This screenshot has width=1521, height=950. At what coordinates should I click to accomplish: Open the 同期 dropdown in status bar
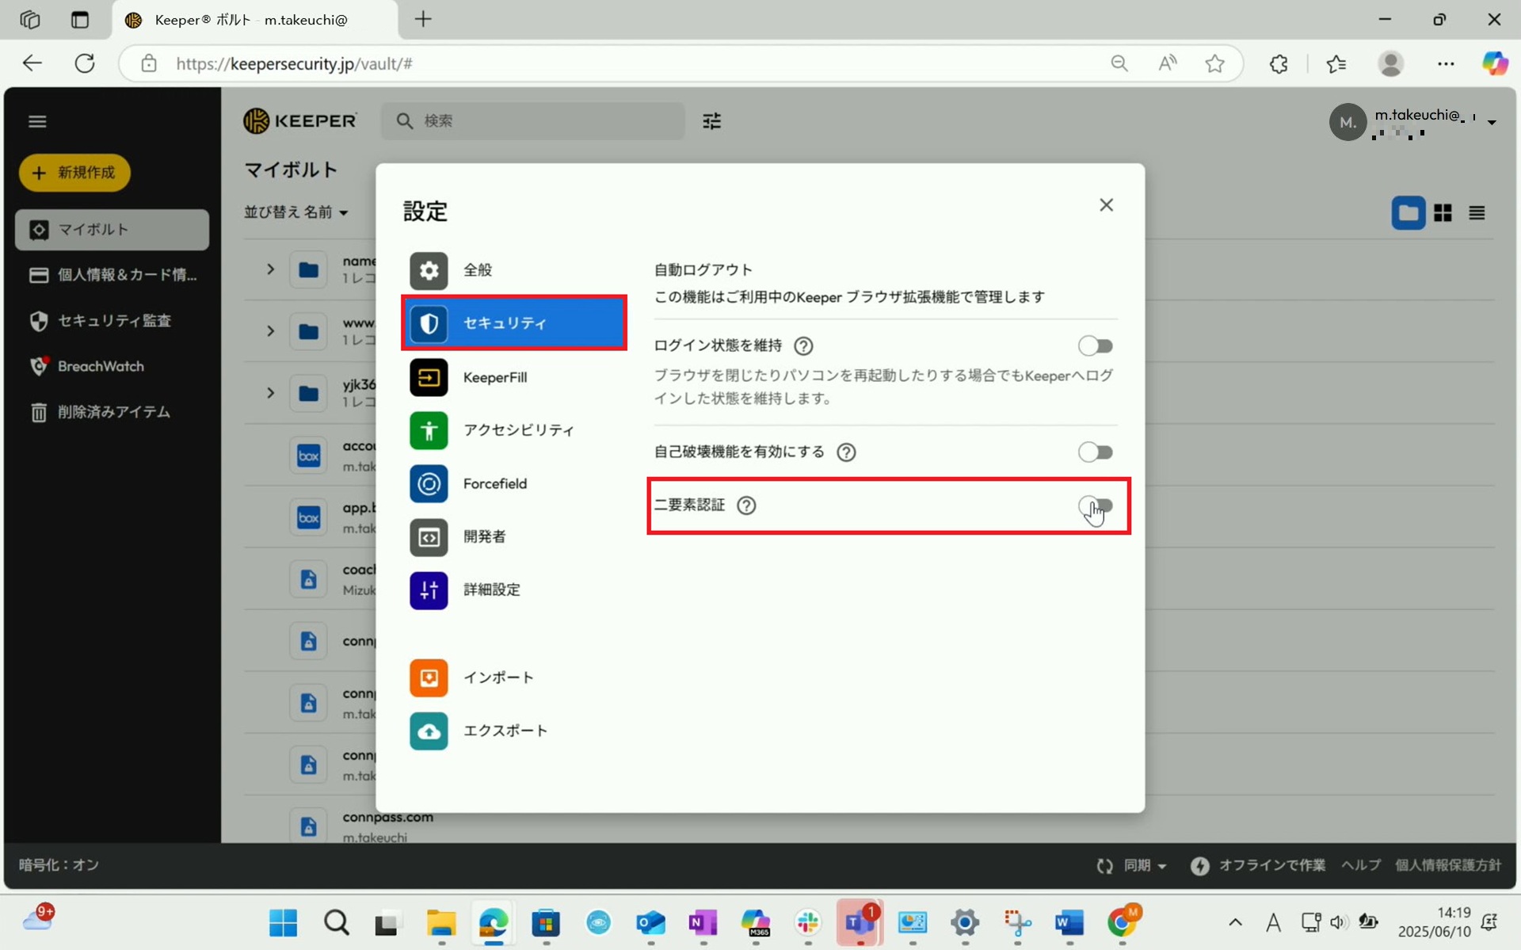[1145, 865]
